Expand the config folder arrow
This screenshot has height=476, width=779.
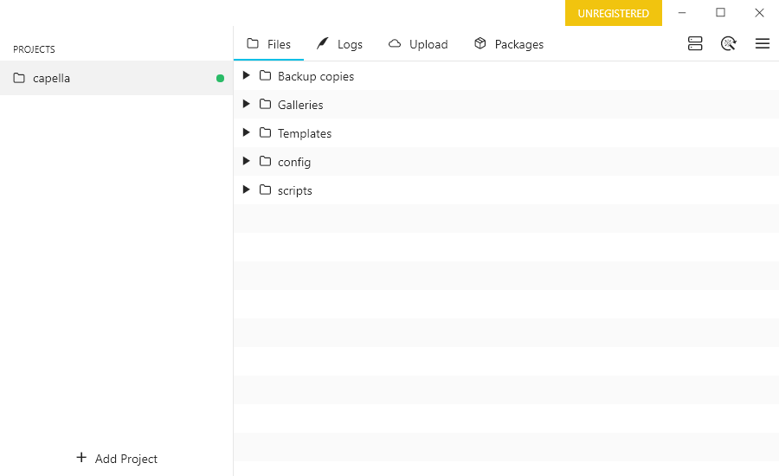click(x=247, y=162)
